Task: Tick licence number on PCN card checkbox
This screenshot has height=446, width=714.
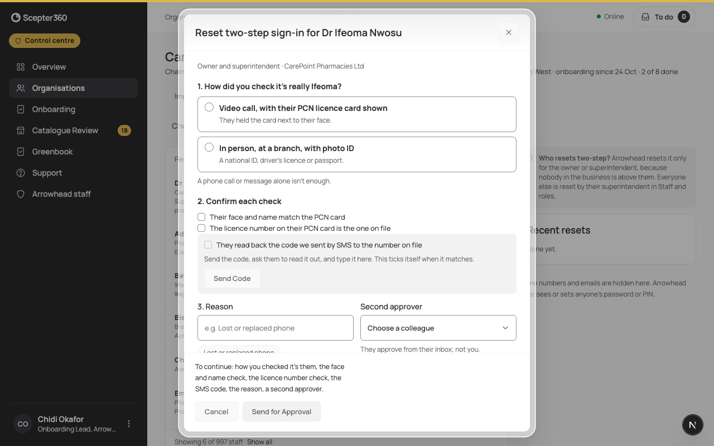Action: (201, 228)
